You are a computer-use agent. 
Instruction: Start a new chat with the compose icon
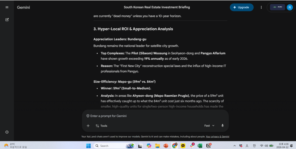[x=7, y=20]
